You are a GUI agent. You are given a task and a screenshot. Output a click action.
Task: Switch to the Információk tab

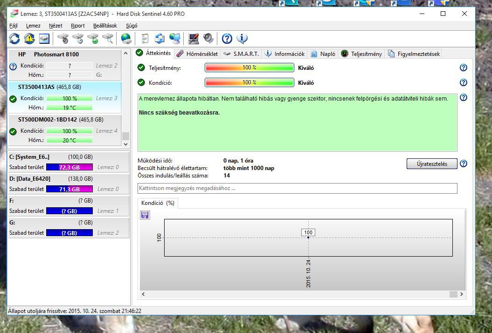[x=284, y=54]
